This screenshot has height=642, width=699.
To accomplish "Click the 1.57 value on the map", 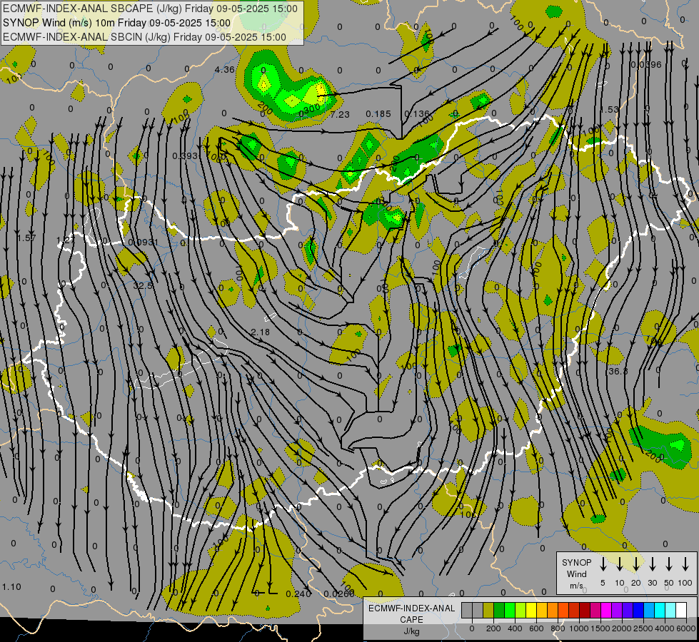I will click(x=26, y=238).
